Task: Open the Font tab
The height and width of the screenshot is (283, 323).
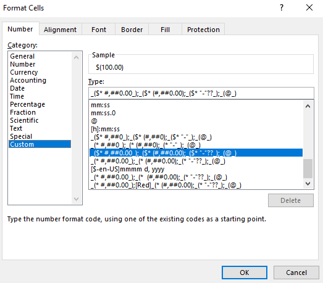Action: (x=99, y=30)
